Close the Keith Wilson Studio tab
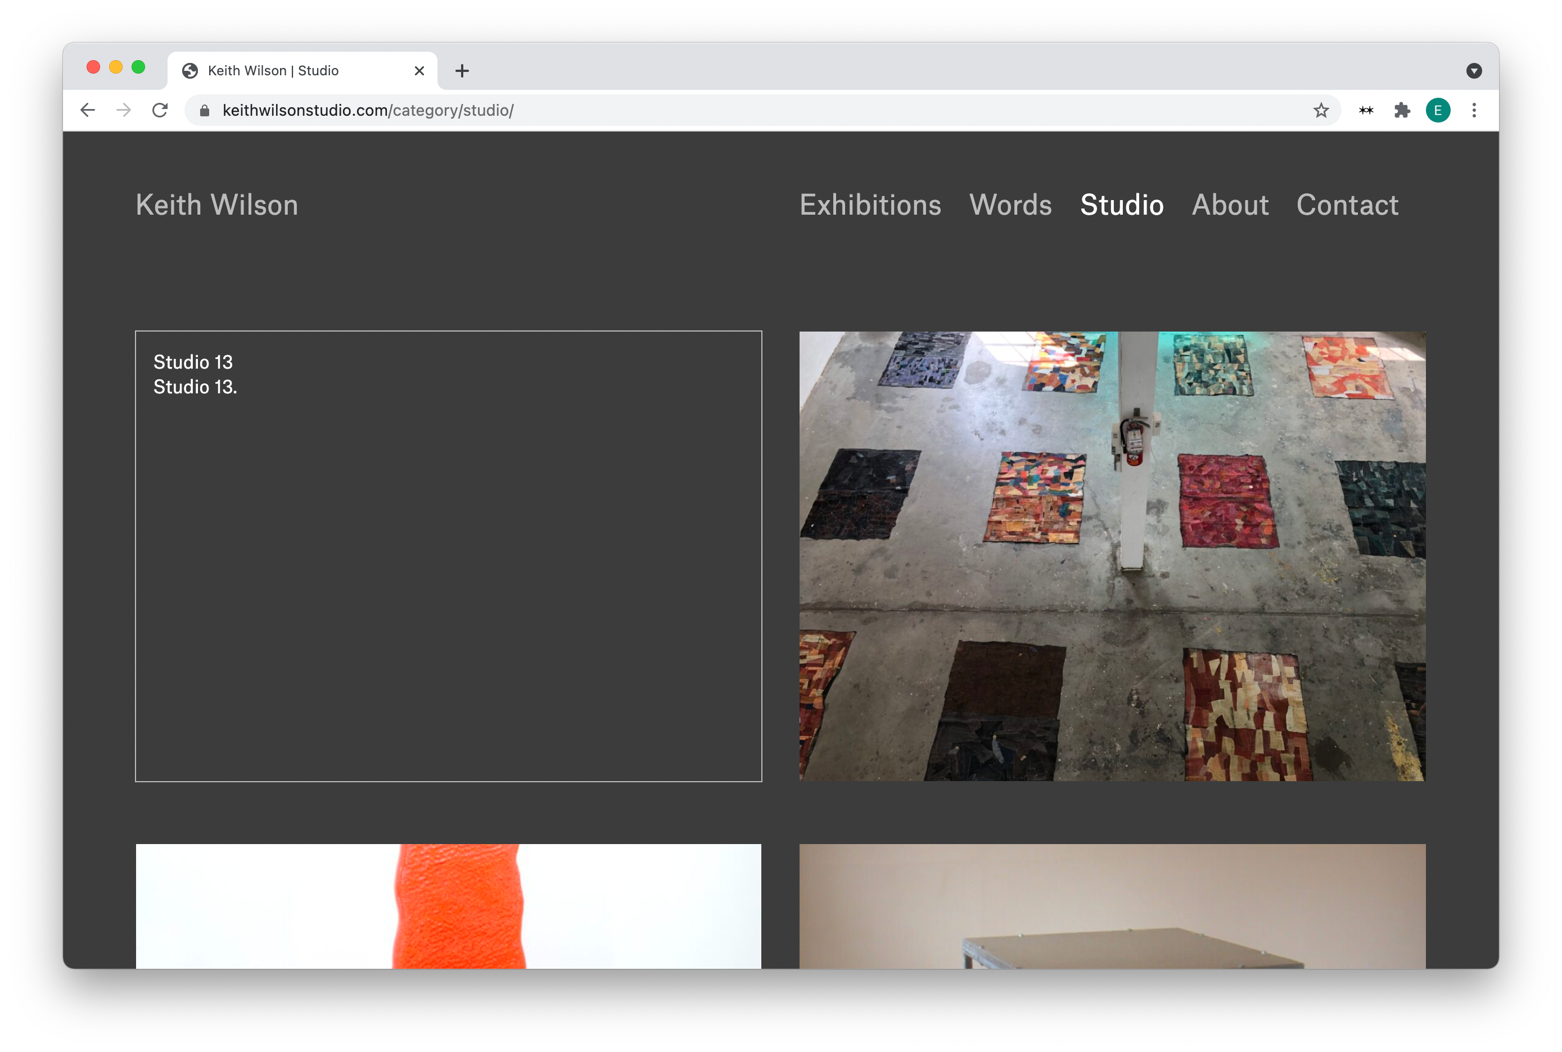Image resolution: width=1562 pixels, height=1052 pixels. point(419,70)
